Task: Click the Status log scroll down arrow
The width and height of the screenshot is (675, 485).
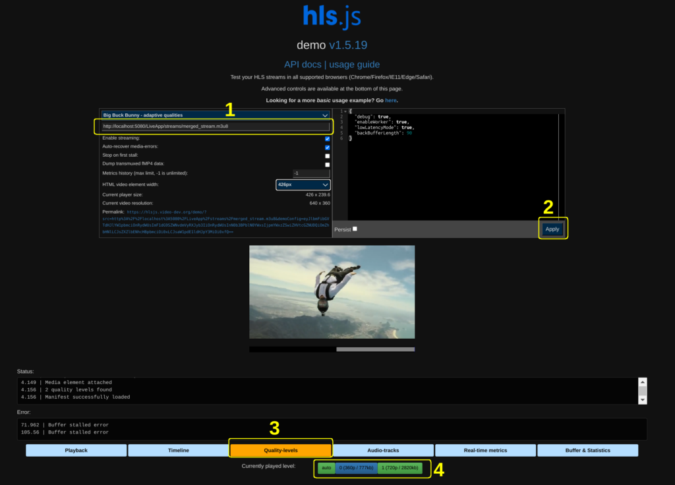Action: click(642, 400)
